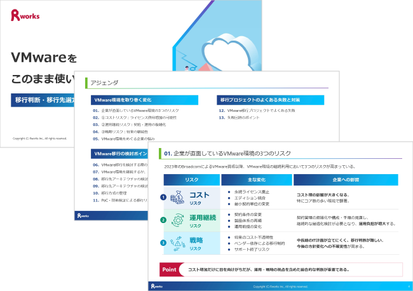Click the slide title 01. 企業が直面しているVMware環境の3つのリスク
Viewport: 413px width, 291px height.
click(x=227, y=154)
